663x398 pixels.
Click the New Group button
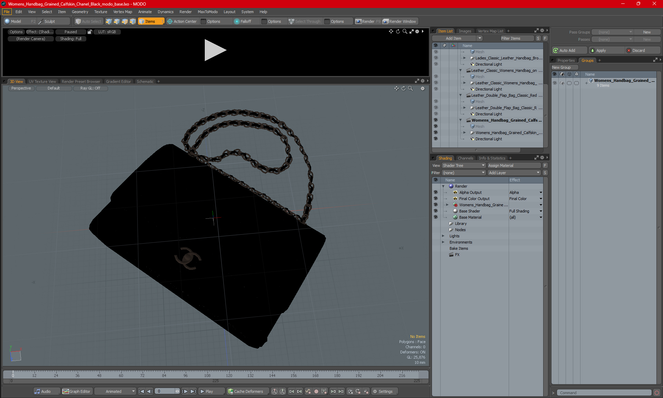[x=565, y=67]
